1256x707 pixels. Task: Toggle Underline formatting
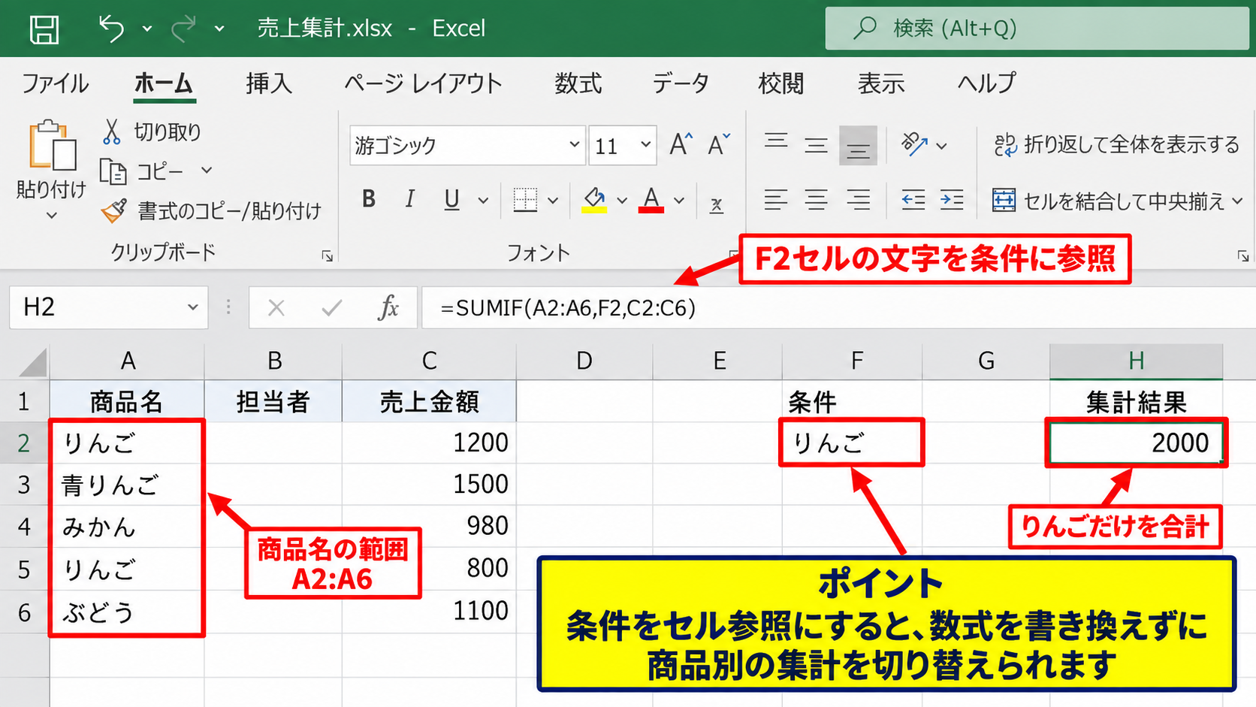tap(451, 200)
